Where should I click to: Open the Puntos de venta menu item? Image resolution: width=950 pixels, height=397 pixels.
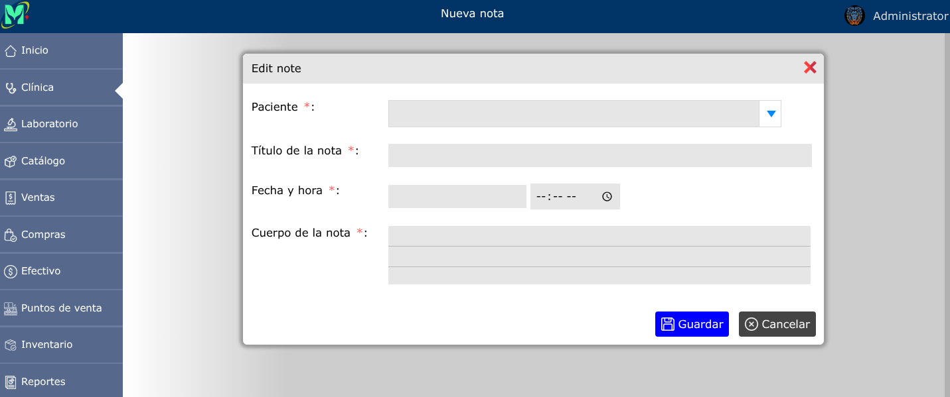61,308
